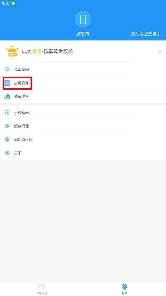Image resolution: width=166 pixels, height=296 pixels.
Task: Open the 私密空间 menu entry
Action: (83, 69)
